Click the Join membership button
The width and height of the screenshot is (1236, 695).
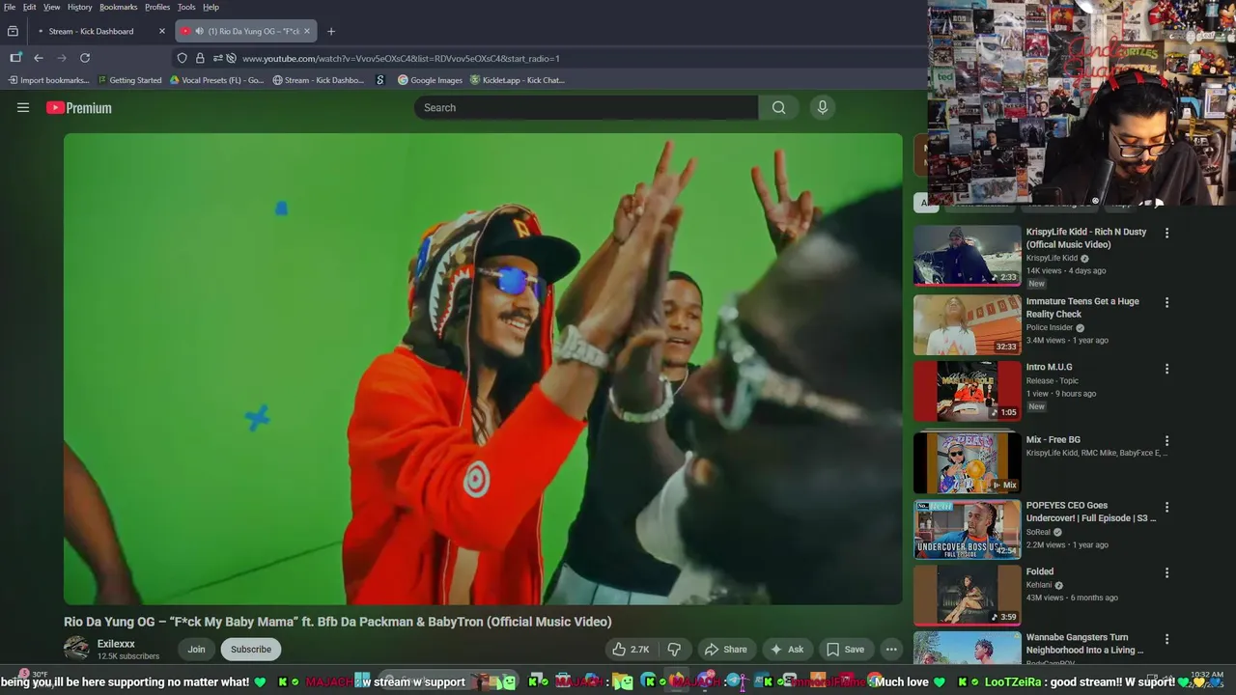click(196, 650)
